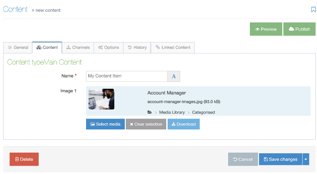Image resolution: width=317 pixels, height=174 pixels.
Task: Go to the Options tab
Action: pos(109,48)
